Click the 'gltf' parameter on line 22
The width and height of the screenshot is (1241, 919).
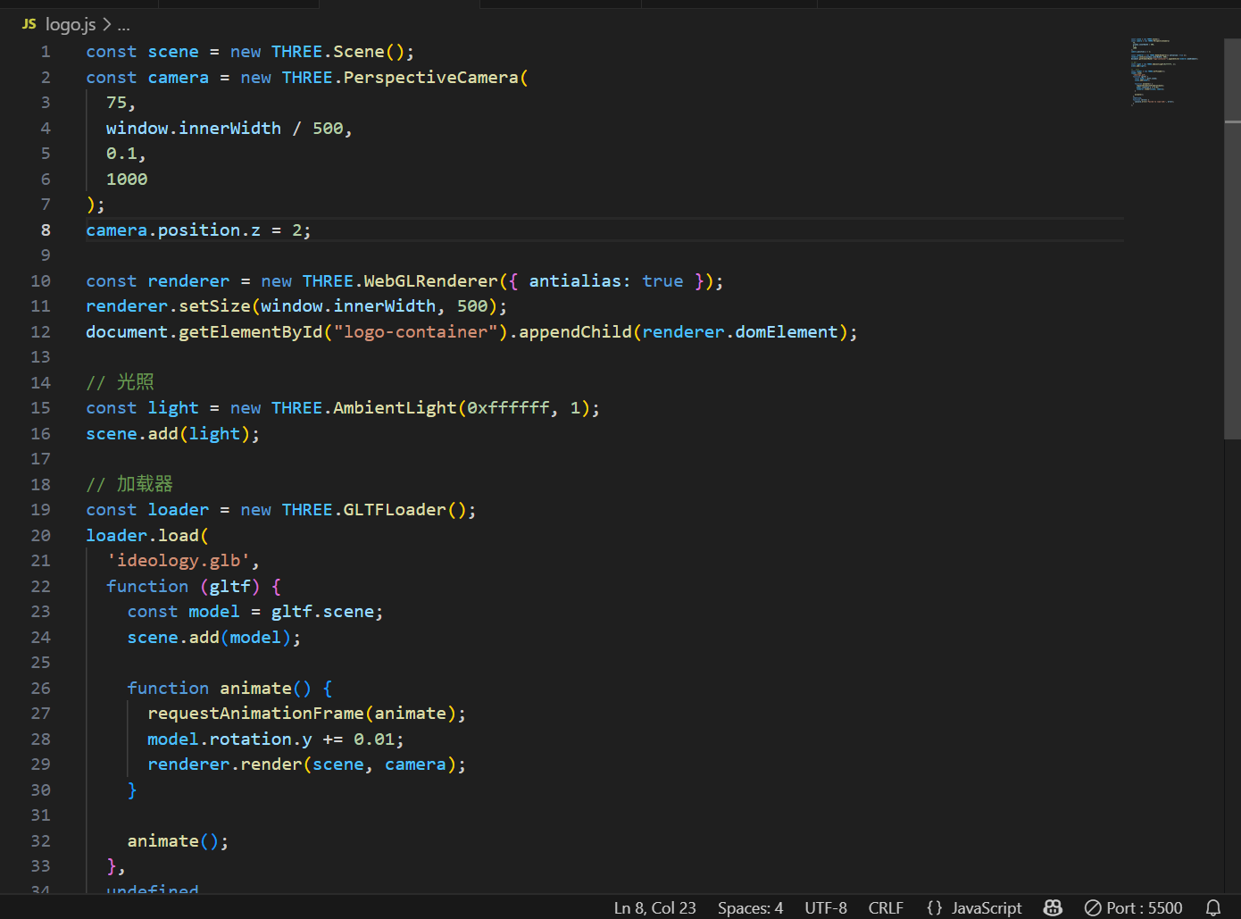coord(229,587)
